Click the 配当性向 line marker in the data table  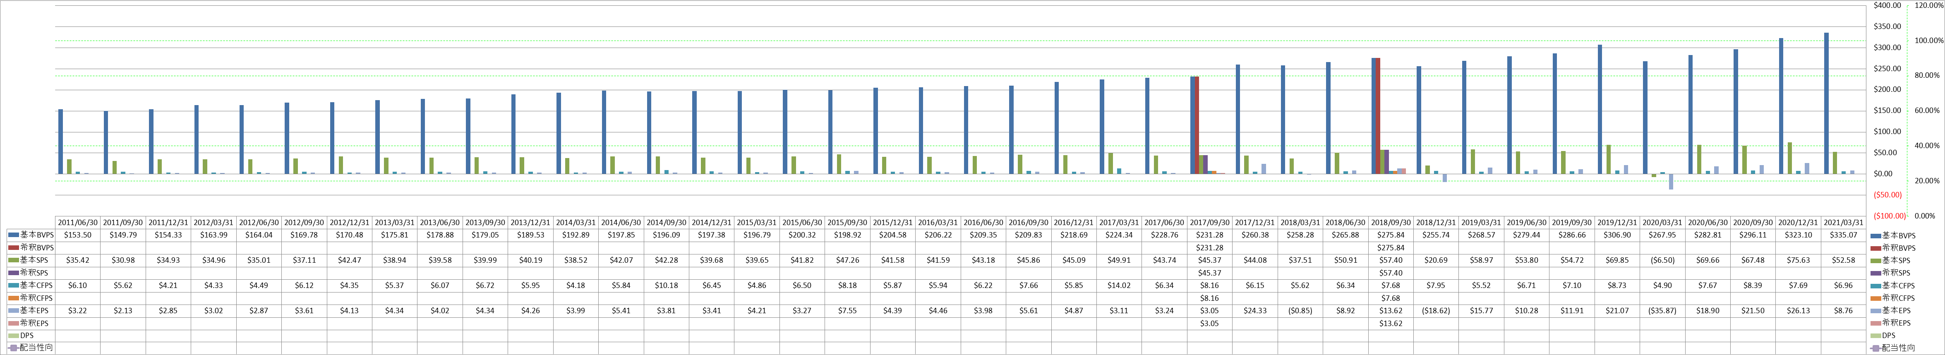point(14,348)
